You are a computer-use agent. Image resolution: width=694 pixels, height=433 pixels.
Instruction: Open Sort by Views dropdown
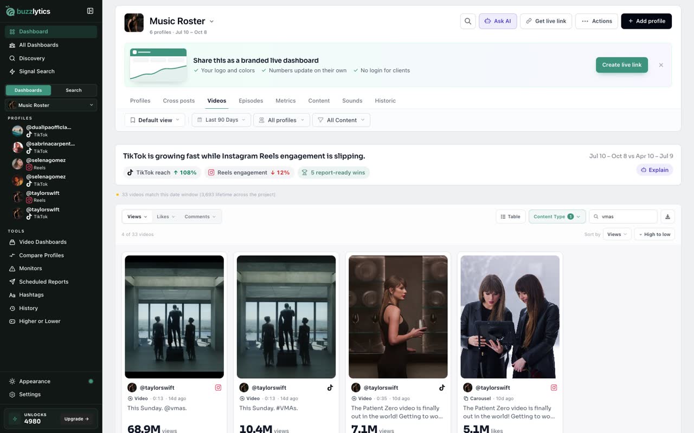click(x=617, y=234)
